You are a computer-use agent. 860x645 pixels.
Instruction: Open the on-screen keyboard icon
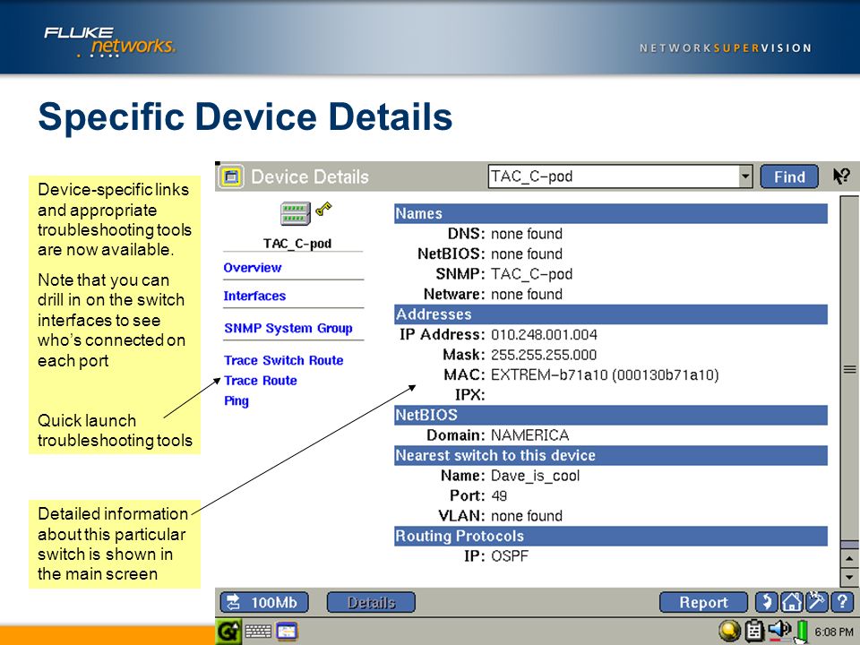[x=258, y=632]
